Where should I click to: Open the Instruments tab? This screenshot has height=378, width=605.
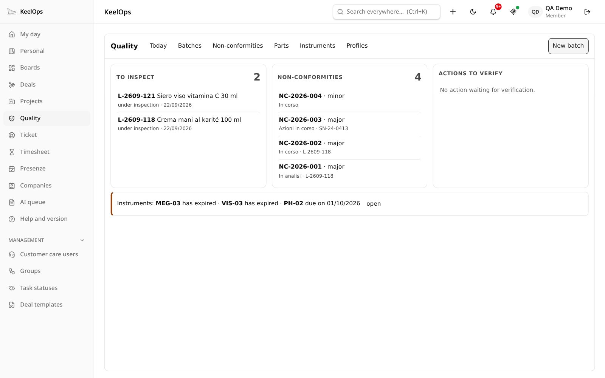point(318,46)
